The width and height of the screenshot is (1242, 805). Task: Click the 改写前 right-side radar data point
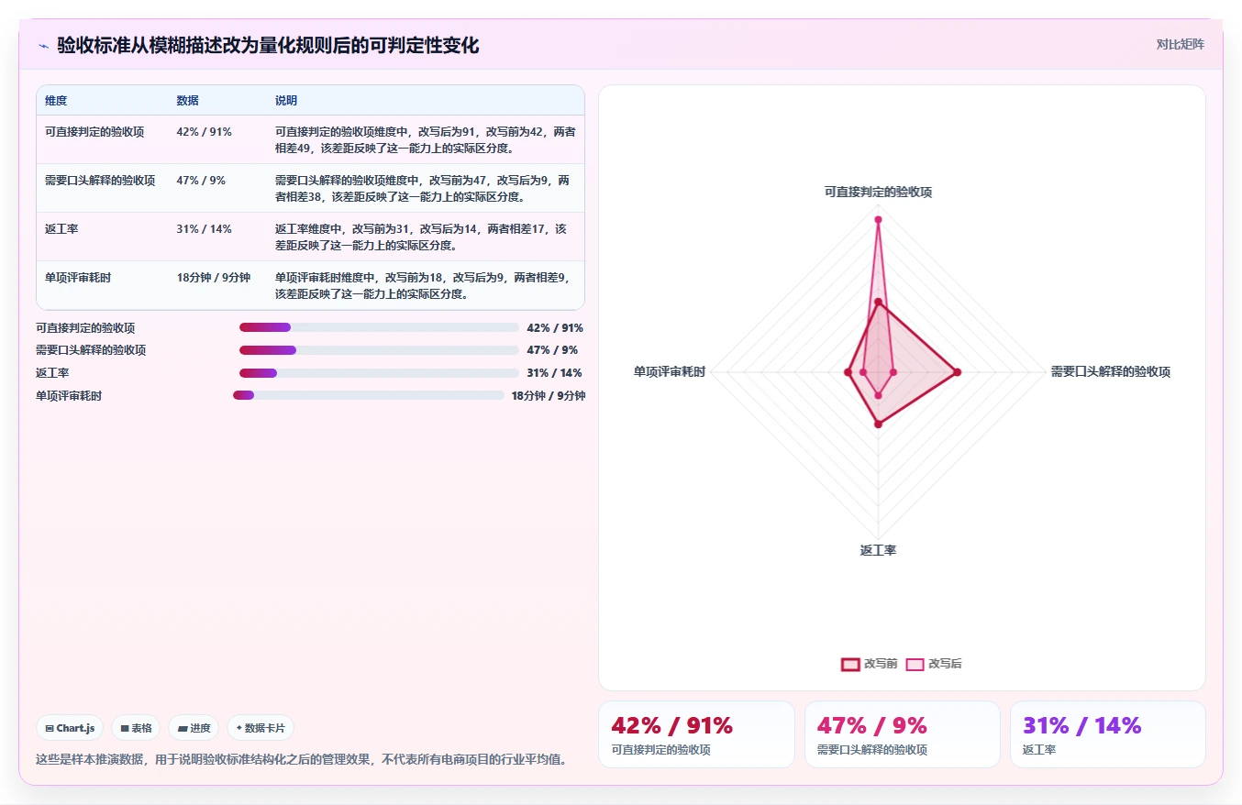click(x=957, y=371)
